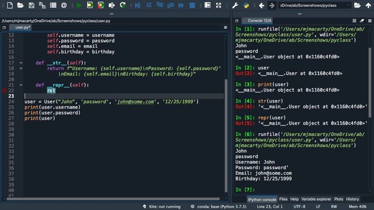
Task: Maximize the current pane
Action: point(207,5)
